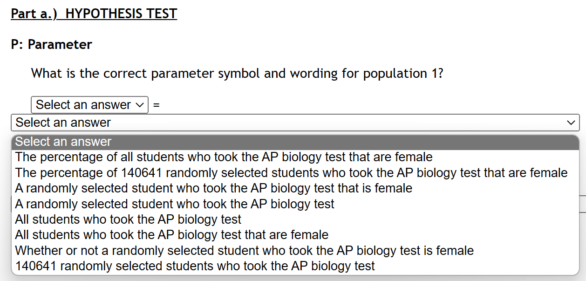
Task: Click the Part a.) HYPOTHESIS TEST heading
Action: tap(93, 14)
